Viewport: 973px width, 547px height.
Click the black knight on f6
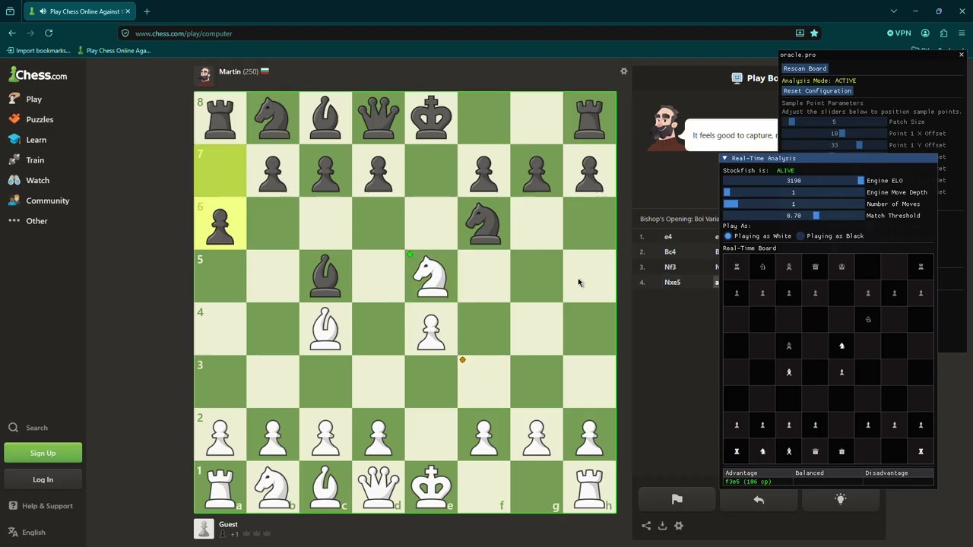pos(483,223)
